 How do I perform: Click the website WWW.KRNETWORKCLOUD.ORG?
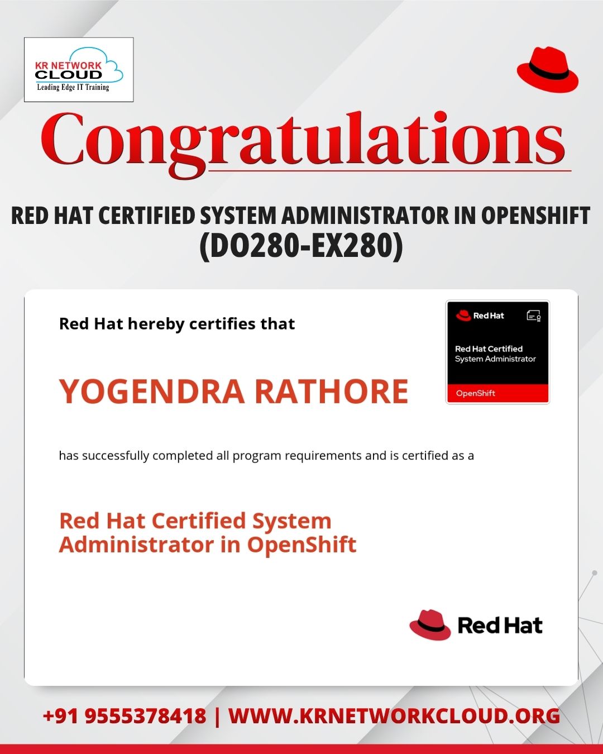pyautogui.click(x=394, y=715)
